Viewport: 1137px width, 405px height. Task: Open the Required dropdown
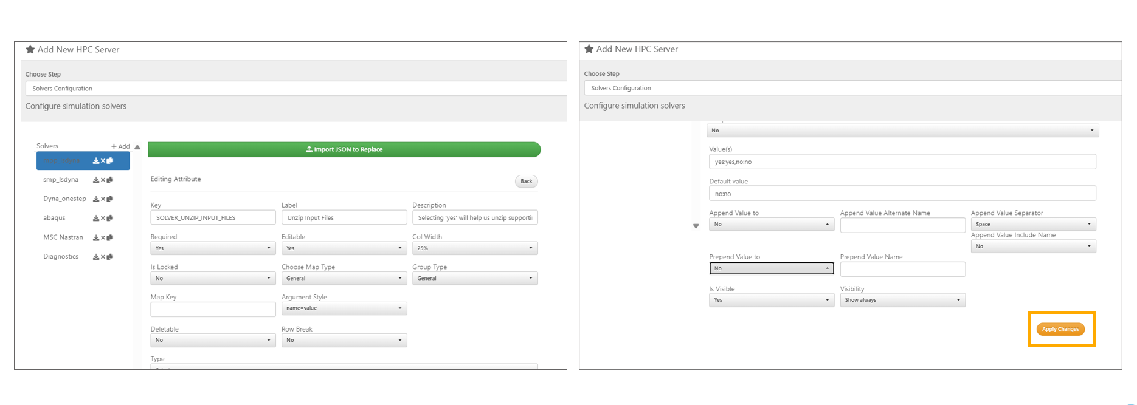coord(212,248)
